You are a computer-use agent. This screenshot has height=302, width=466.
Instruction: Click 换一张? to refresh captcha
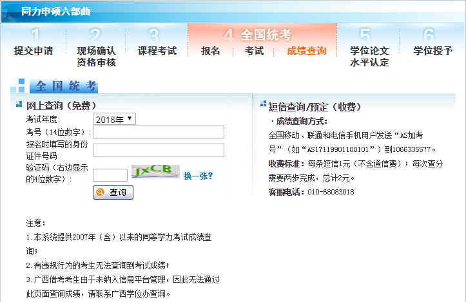click(199, 176)
